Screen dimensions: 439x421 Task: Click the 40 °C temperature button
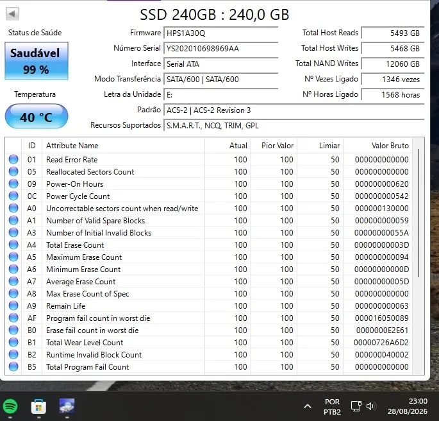click(37, 117)
